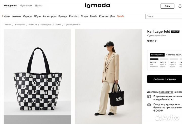Click Добавить в корзину button
182x124 pixels.
click(165, 79)
